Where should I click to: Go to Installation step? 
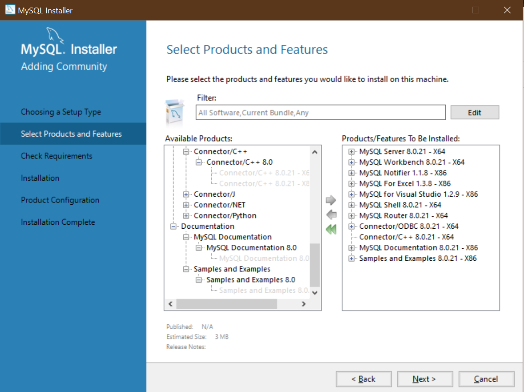point(40,178)
